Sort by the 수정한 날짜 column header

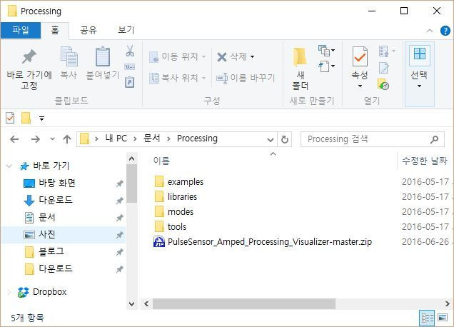pyautogui.click(x=425, y=161)
